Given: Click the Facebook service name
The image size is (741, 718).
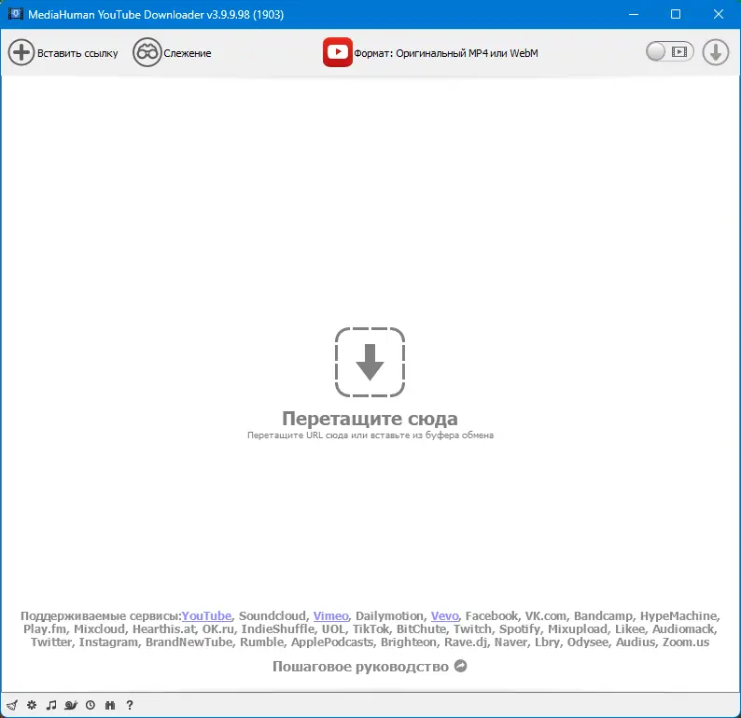Looking at the screenshot, I should [492, 616].
